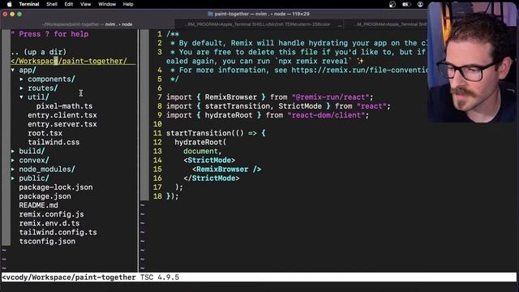Click the file tree's gray left scrollbar

click(x=6, y=137)
